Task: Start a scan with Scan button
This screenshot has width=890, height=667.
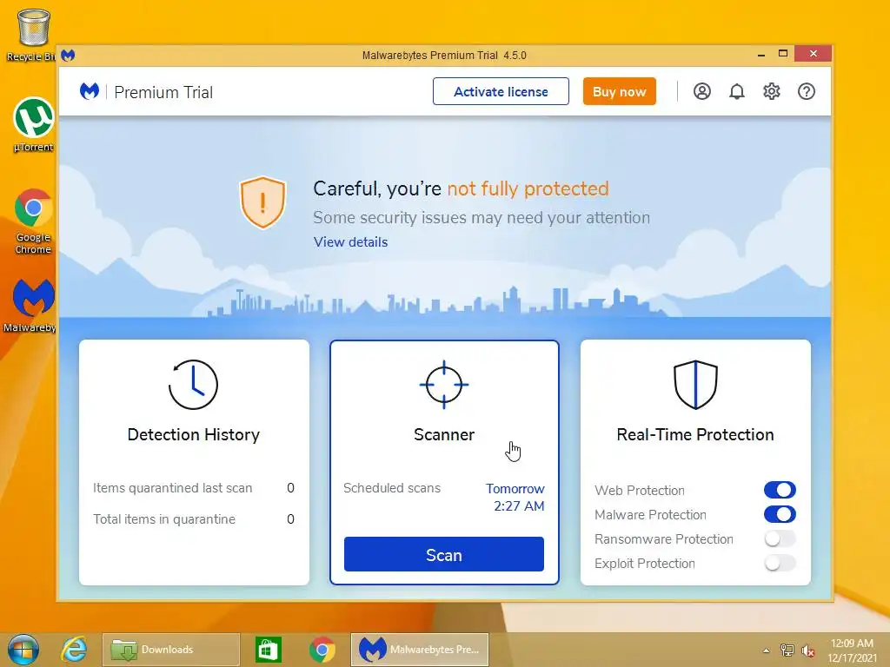Action: 444,554
